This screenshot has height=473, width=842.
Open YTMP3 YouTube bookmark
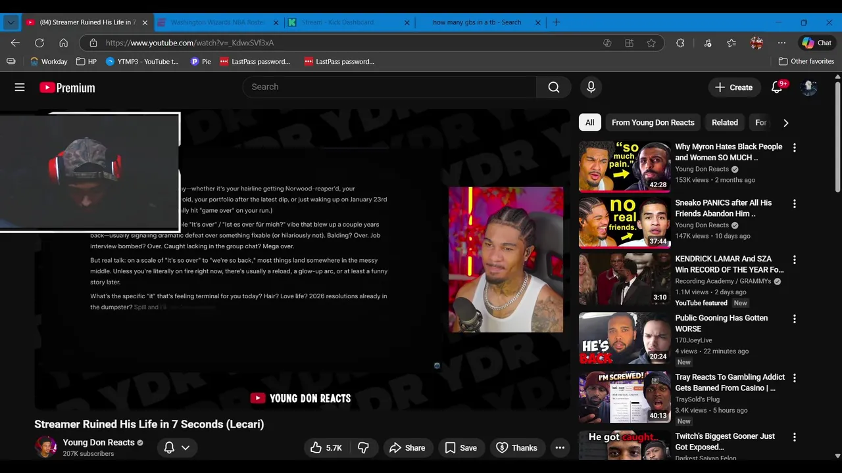tap(142, 61)
